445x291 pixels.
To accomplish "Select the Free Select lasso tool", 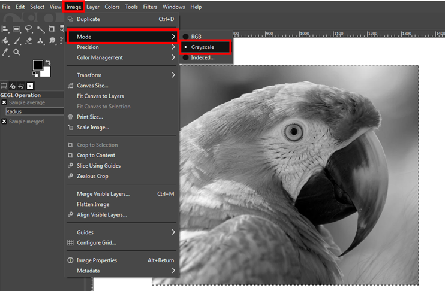I will tap(28, 29).
